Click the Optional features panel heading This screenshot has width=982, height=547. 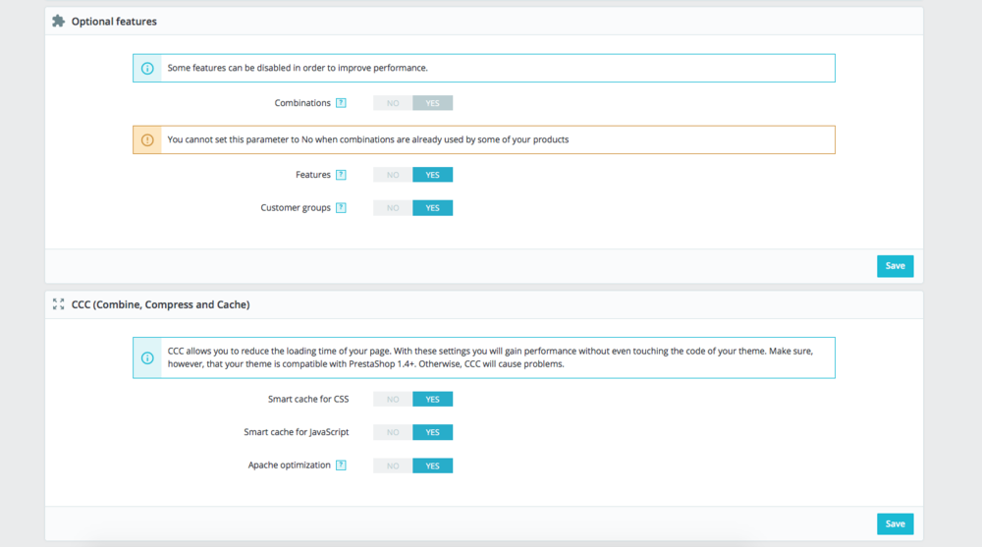(x=114, y=21)
